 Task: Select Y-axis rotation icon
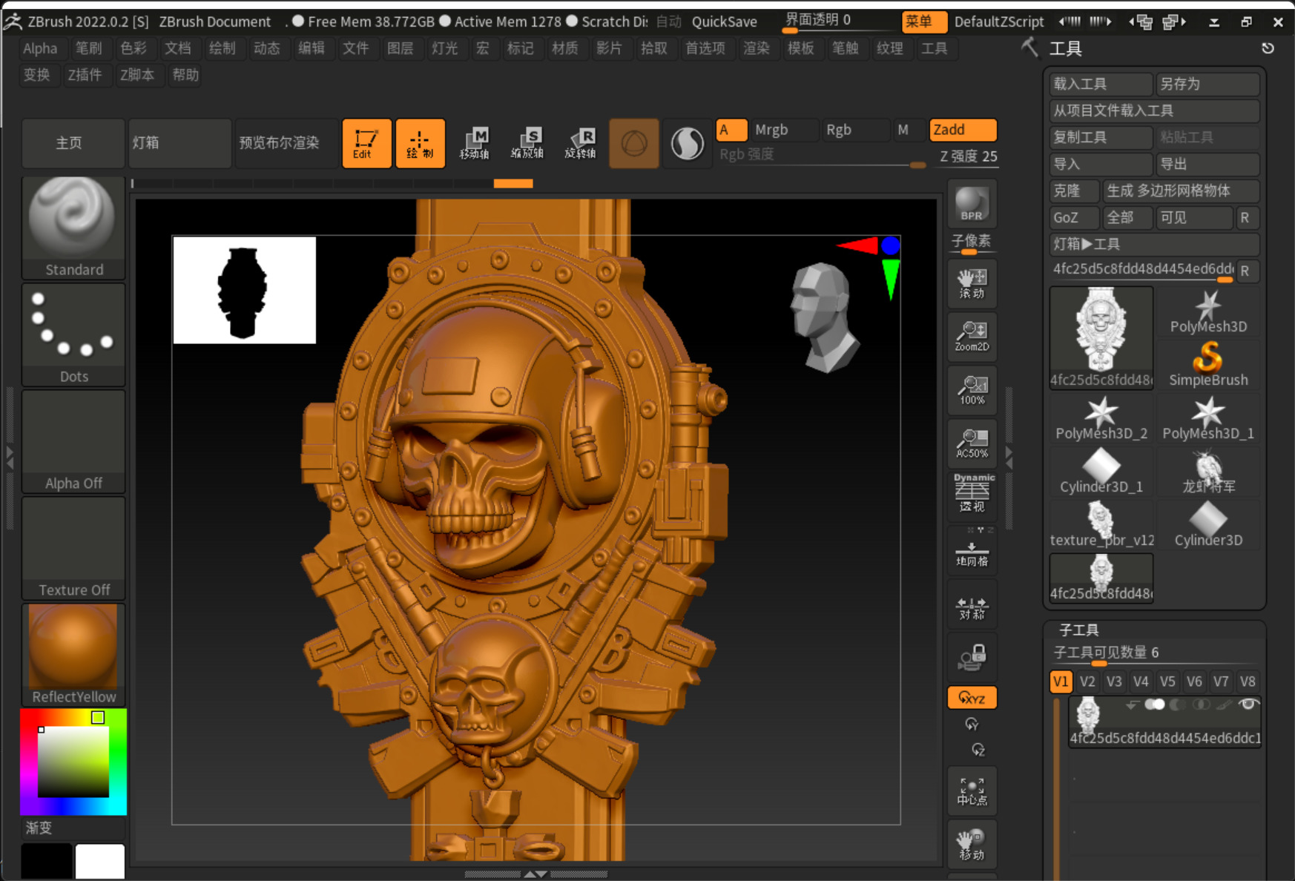(x=972, y=724)
